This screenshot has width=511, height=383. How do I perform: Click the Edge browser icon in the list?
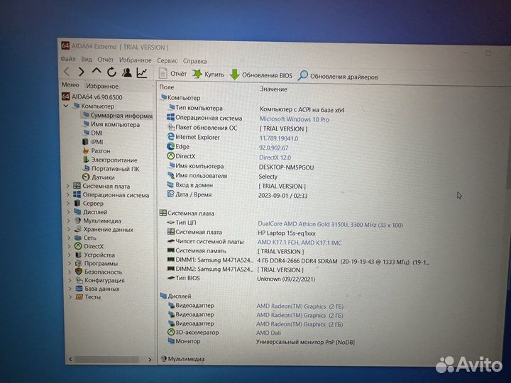[170, 147]
